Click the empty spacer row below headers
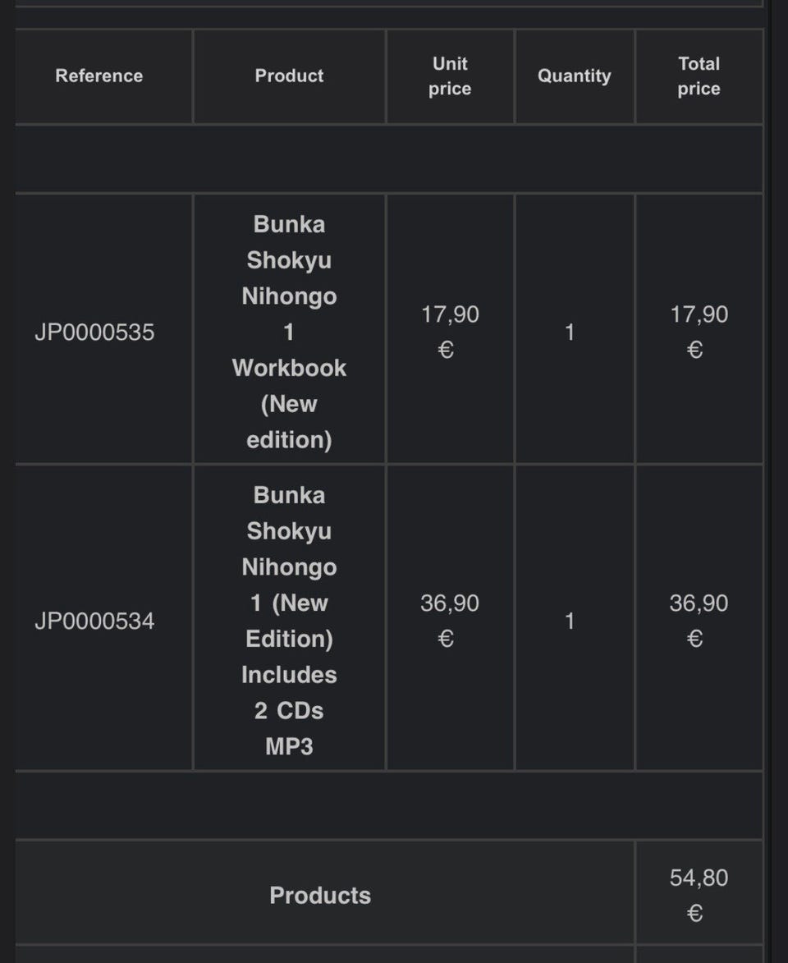 389,159
